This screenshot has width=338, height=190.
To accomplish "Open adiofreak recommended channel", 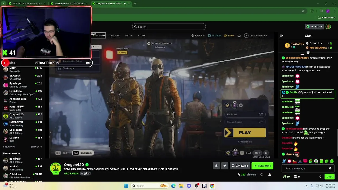I will point(22,160).
